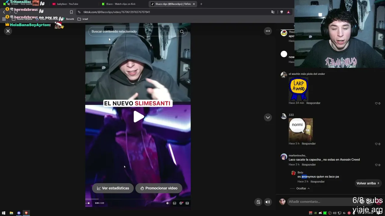385x216 pixels.
Task: Open Bntz profile avatar
Action: [x=294, y=173]
